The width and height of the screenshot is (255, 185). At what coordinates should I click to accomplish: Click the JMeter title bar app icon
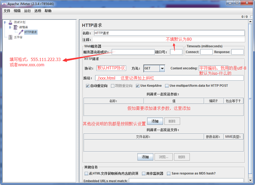tap(4, 4)
